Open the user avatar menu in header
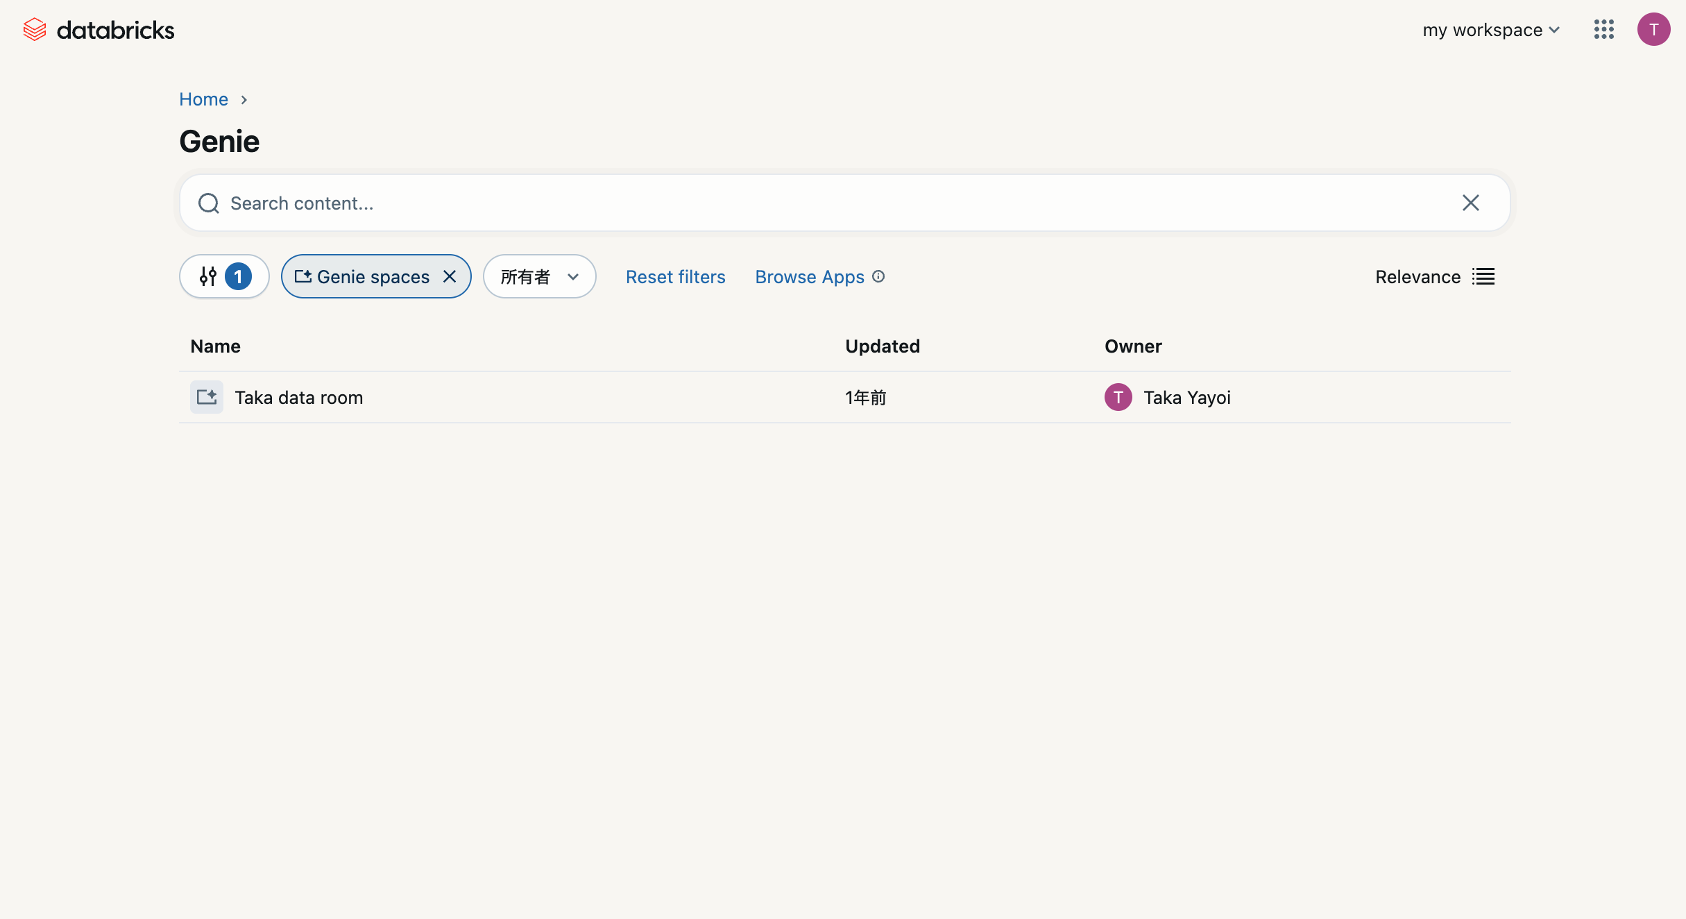 tap(1653, 29)
